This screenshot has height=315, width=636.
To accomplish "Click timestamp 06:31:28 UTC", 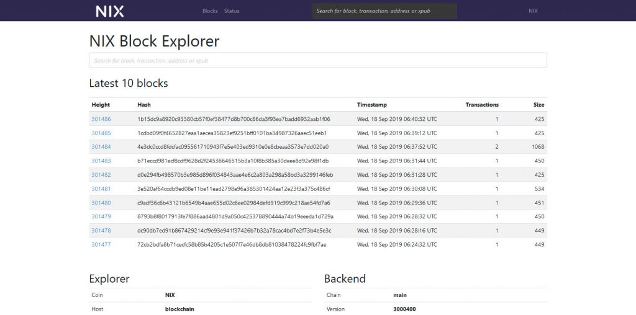I will tap(397, 175).
